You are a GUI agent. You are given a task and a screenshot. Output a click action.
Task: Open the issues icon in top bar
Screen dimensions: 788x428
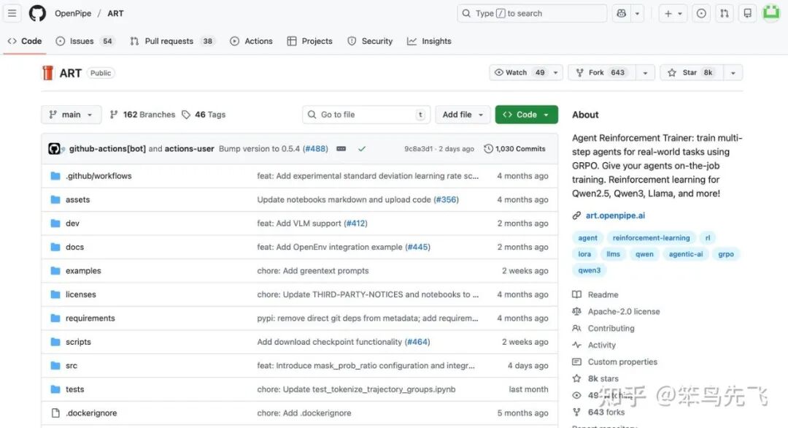pyautogui.click(x=701, y=13)
